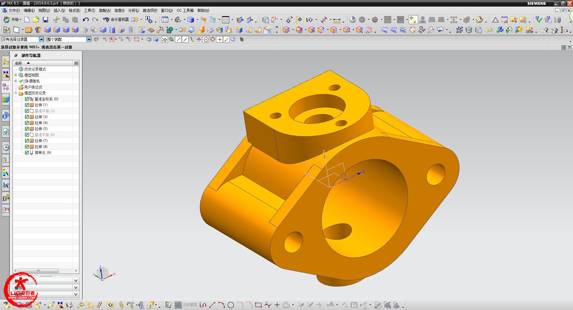Screen dimensions: 573x310
Task: Toggle the 拉伸 (3) feature checkbox
Action: coord(27,117)
